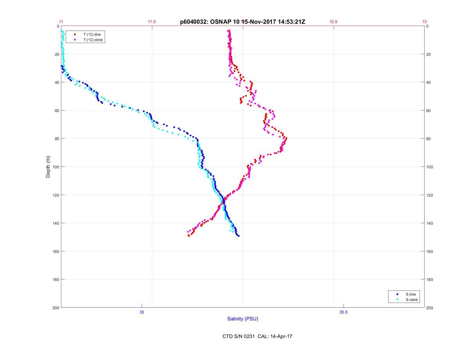Click the '180' tick on the left depth axis
Image resolution: width=469 pixels, height=346 pixels.
tap(55, 280)
